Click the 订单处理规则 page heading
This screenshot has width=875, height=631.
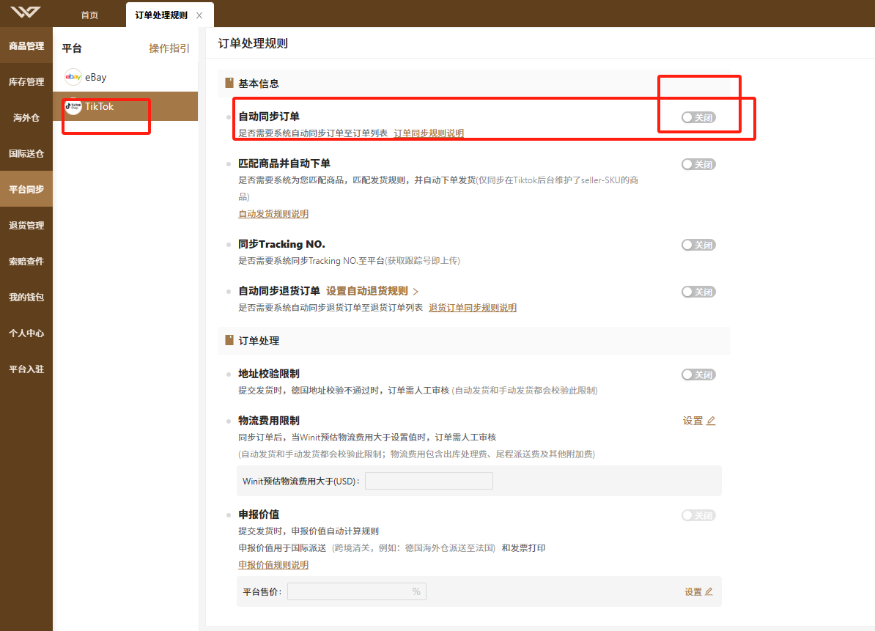253,43
